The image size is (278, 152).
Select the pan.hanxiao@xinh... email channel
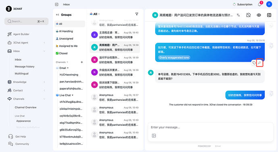[71, 81]
